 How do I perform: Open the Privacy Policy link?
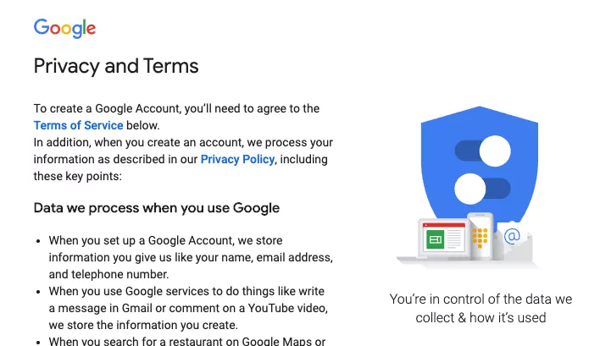[237, 159]
